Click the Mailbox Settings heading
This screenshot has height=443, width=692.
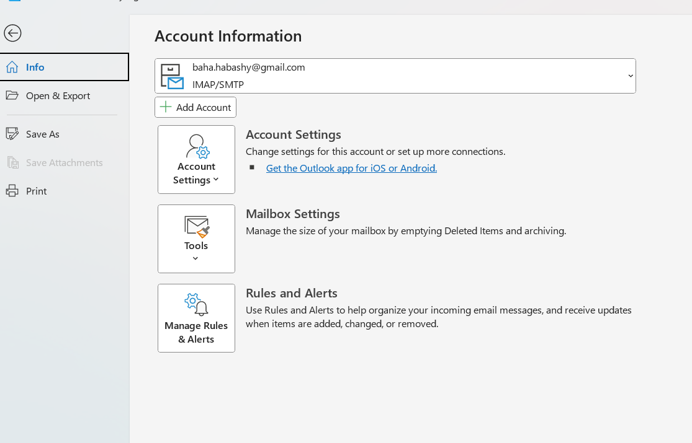[x=292, y=214]
